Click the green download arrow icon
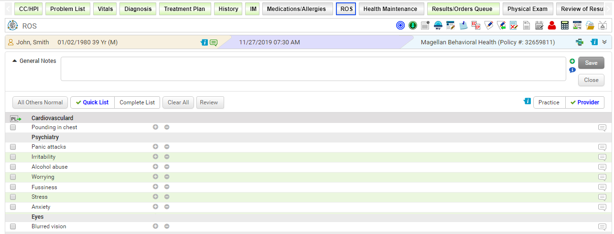This screenshot has height=234, width=614. click(x=413, y=26)
